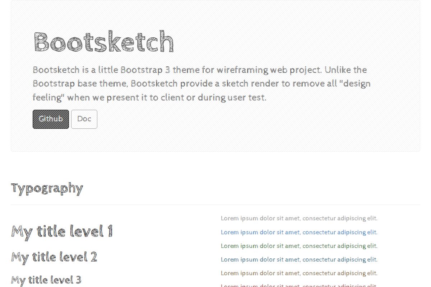The width and height of the screenshot is (431, 287).
Task: Click the Bootsketch description paragraph in jumbotron
Action: tap(201, 84)
